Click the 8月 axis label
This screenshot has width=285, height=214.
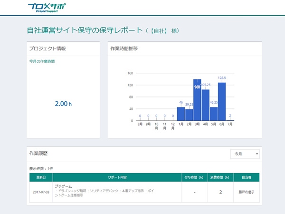[140, 124]
